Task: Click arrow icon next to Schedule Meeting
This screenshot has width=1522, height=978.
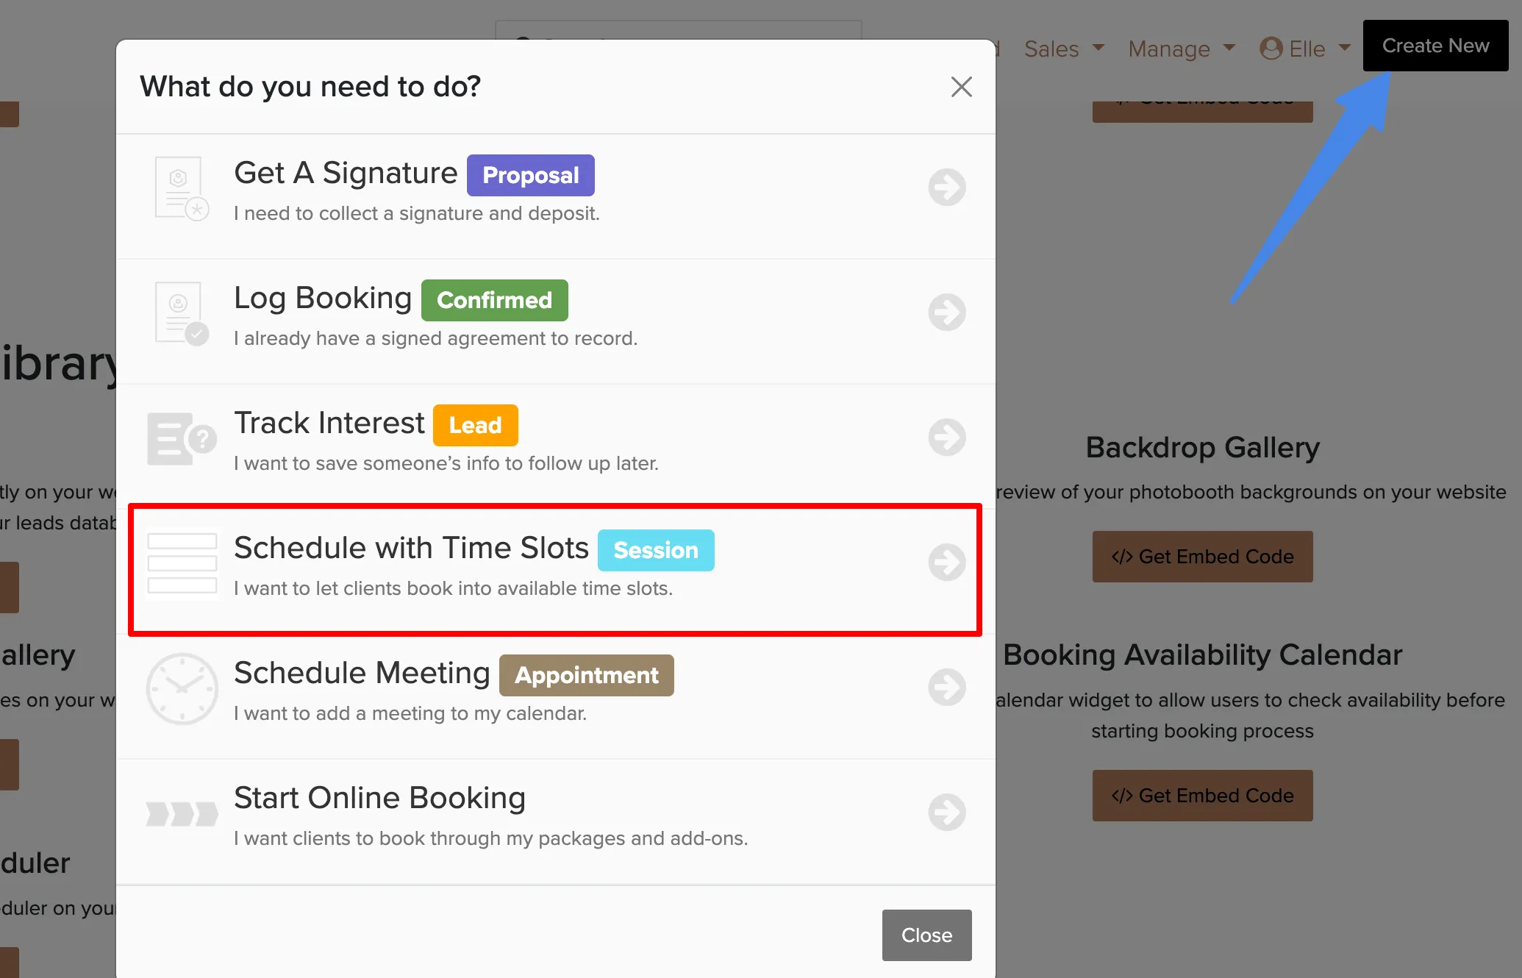Action: 947,688
